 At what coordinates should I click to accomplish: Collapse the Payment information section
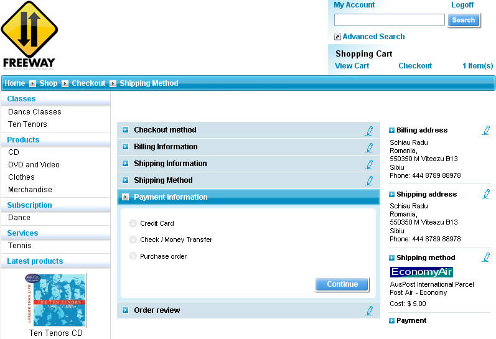(171, 197)
